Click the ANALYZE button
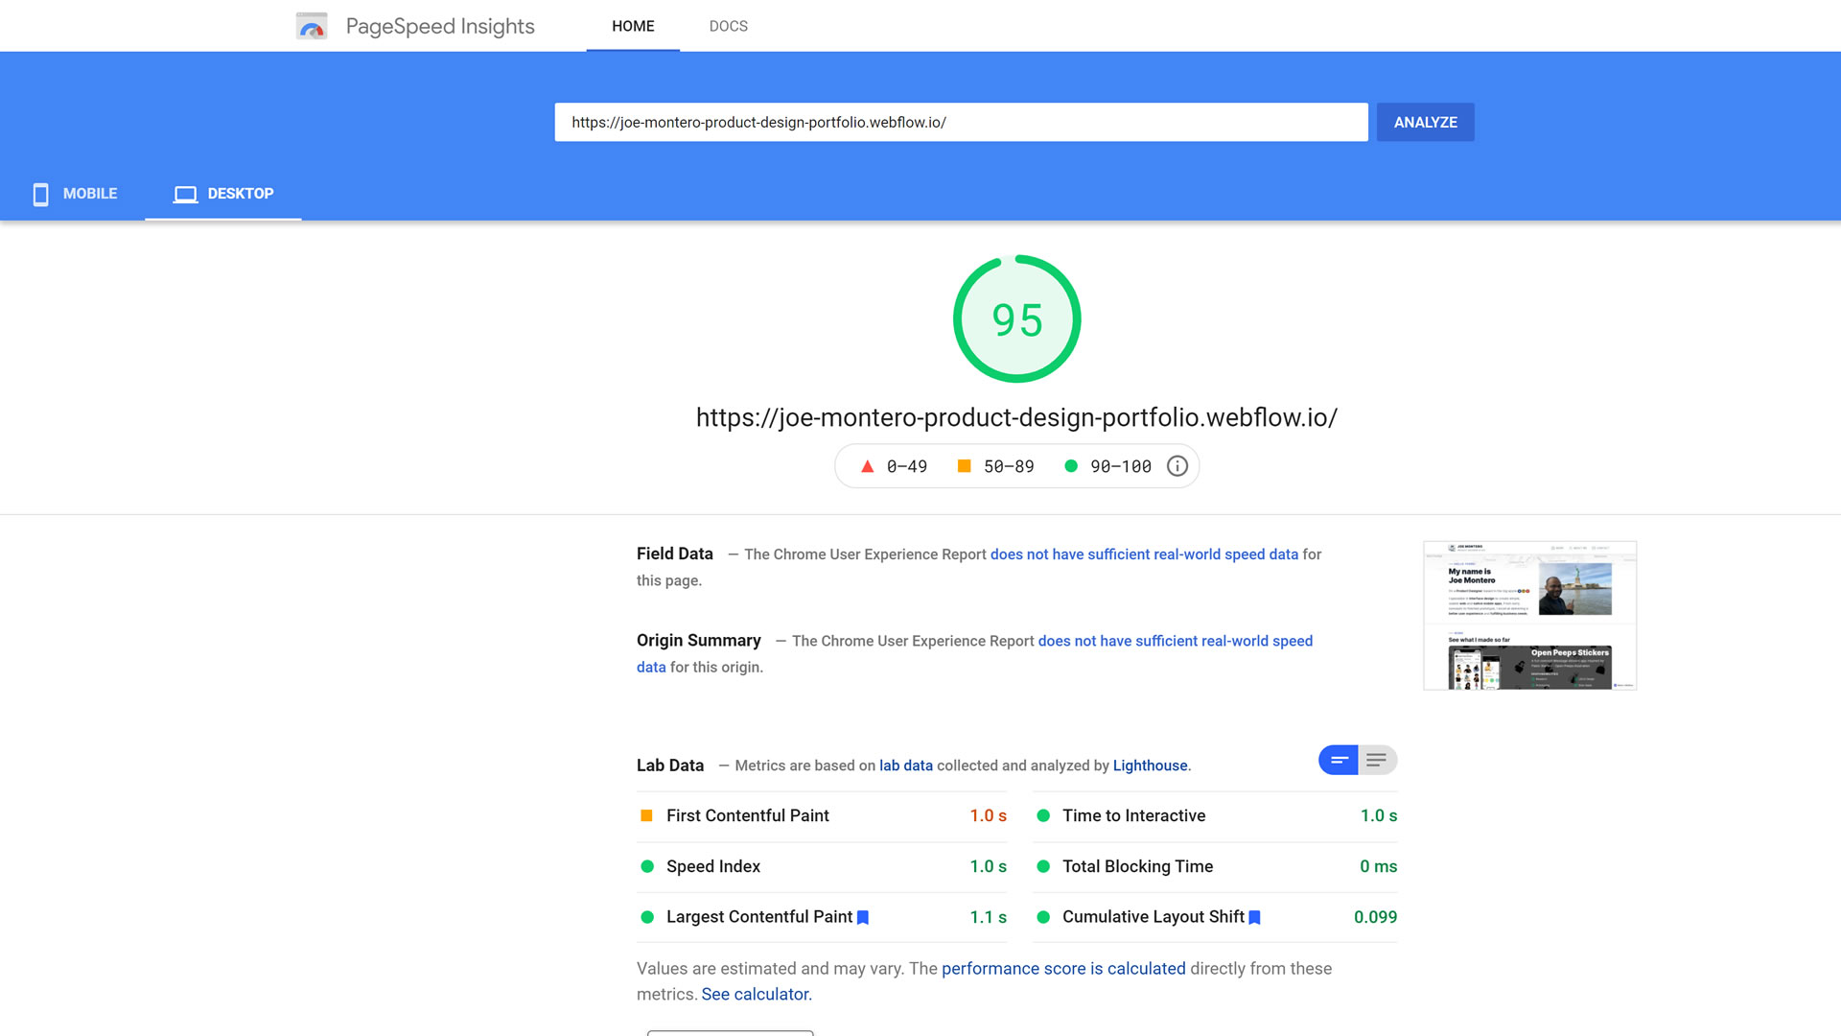The width and height of the screenshot is (1841, 1036). tap(1426, 122)
